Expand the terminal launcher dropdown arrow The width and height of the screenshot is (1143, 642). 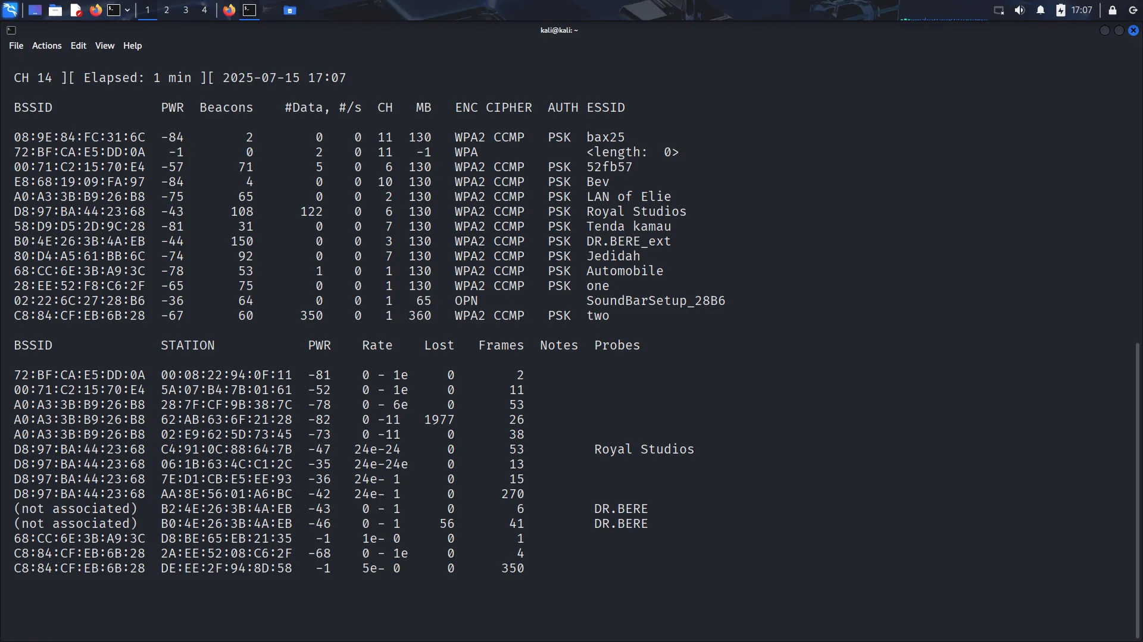point(127,10)
